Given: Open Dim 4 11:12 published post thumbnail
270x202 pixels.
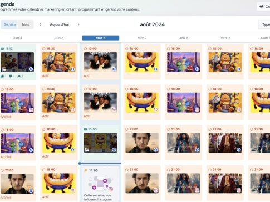Looking at the screenshot, I should (17, 62).
